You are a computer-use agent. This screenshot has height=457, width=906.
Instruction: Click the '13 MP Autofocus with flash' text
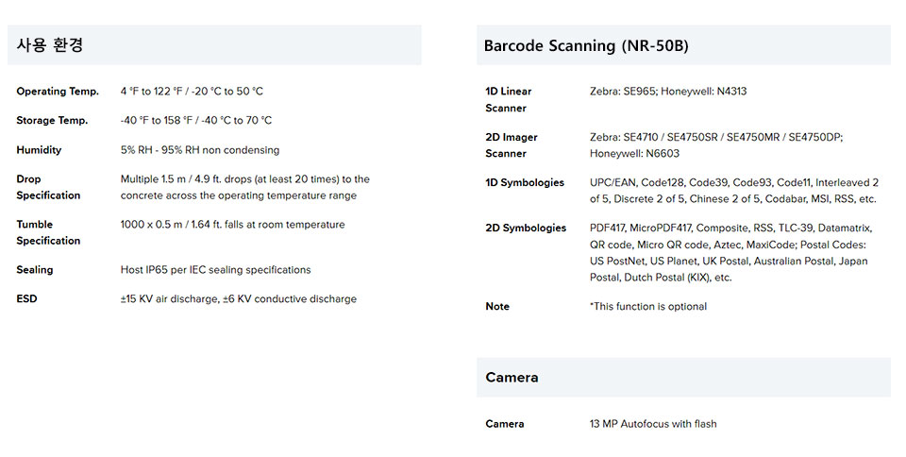[653, 424]
